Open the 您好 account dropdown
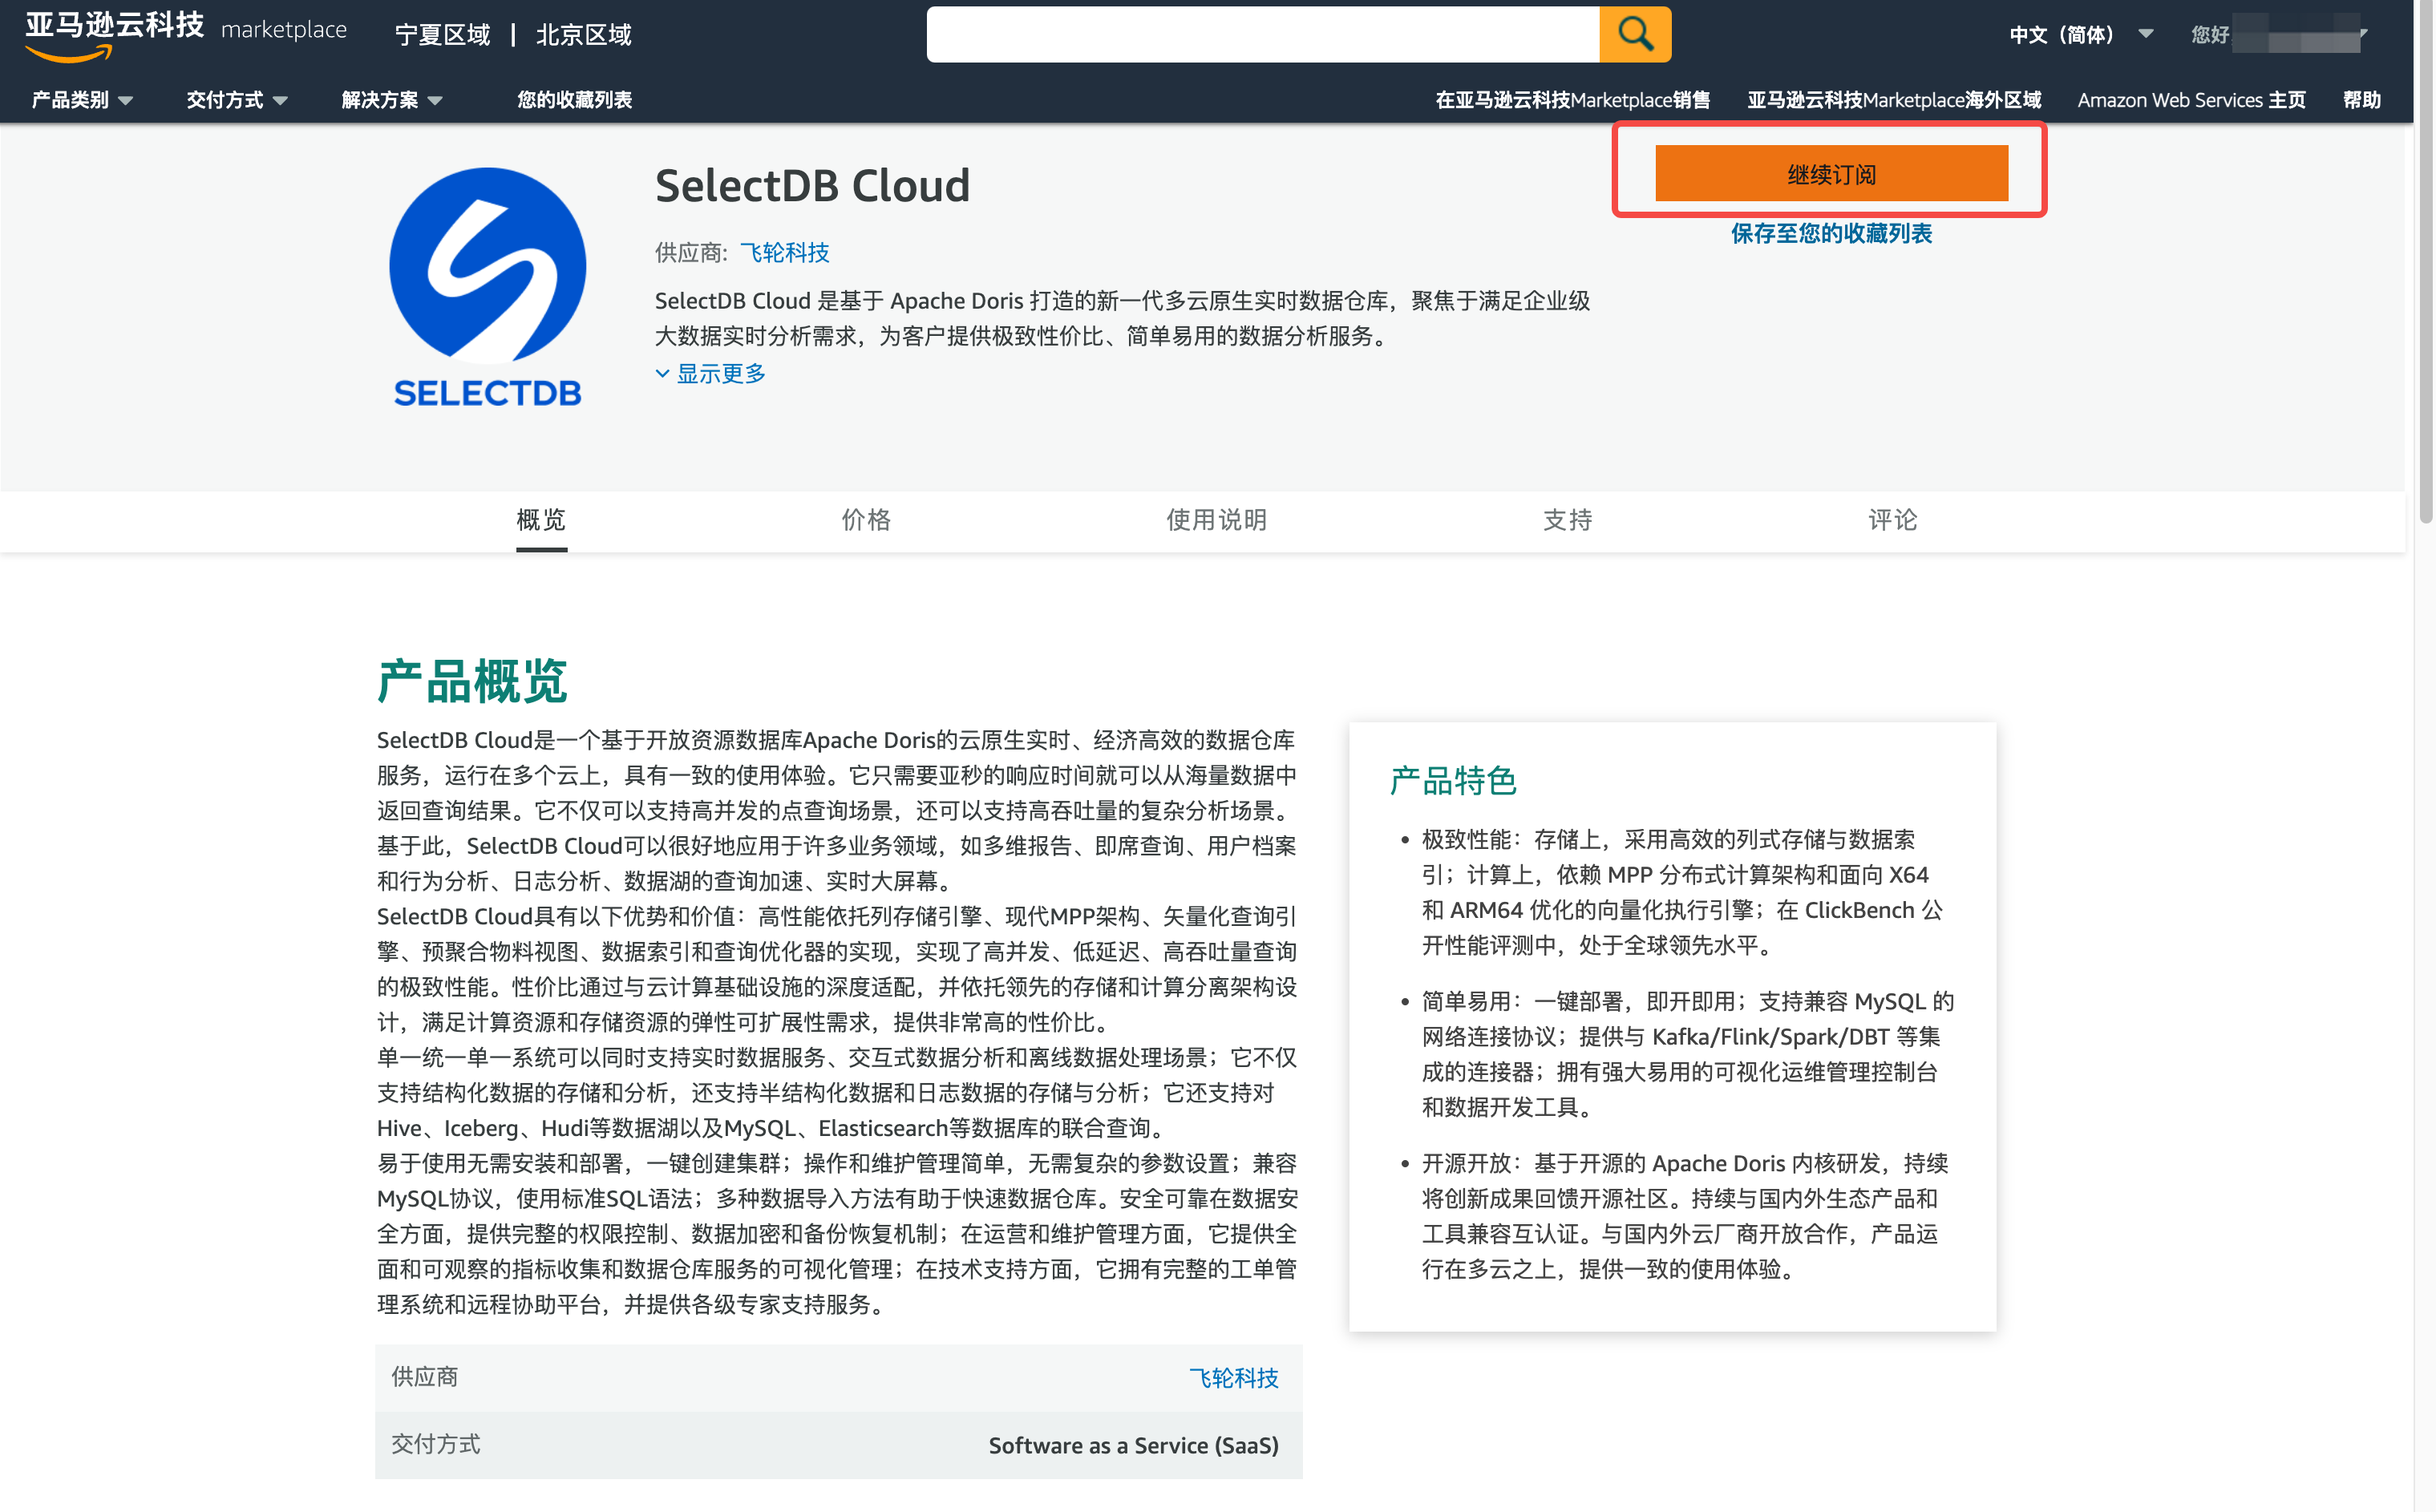 tap(2278, 35)
